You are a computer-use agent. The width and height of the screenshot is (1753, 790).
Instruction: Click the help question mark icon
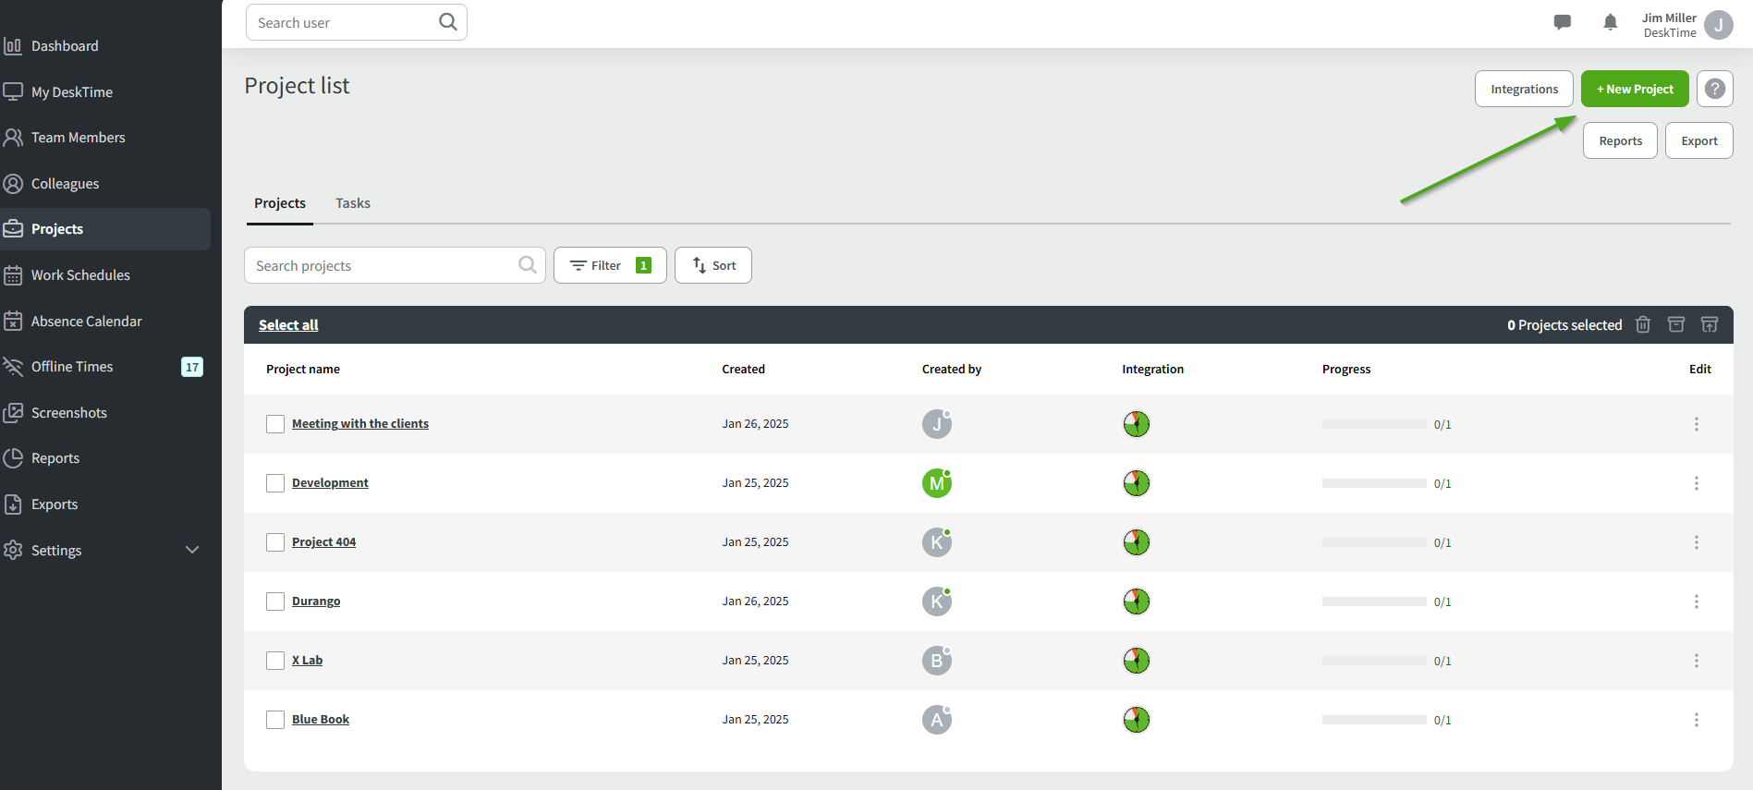(1714, 89)
